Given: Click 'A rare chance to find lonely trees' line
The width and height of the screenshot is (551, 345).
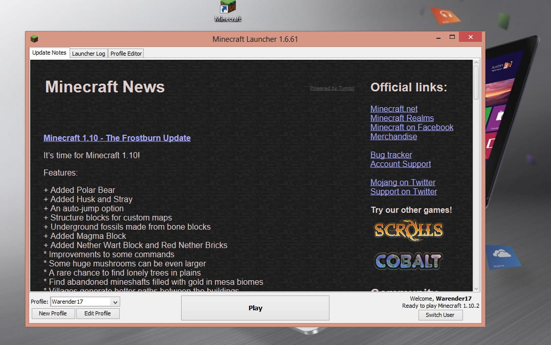Looking at the screenshot, I should point(122,273).
